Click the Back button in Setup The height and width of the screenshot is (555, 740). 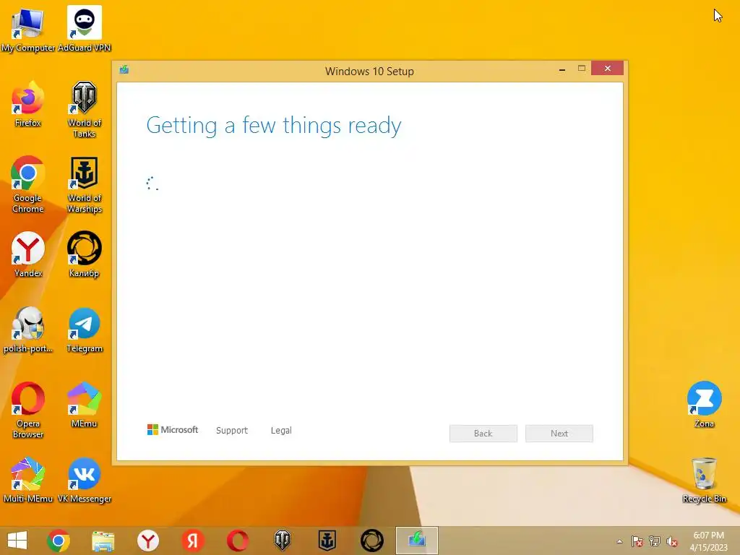point(483,434)
